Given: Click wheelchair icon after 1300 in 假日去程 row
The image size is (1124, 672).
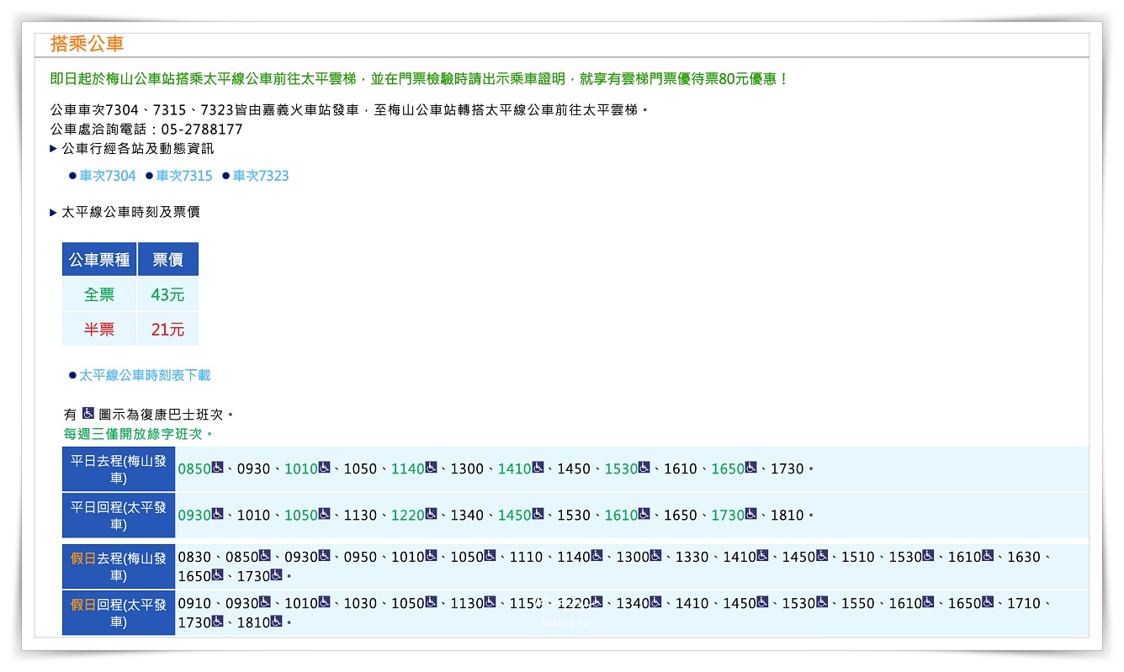Looking at the screenshot, I should coord(656,556).
